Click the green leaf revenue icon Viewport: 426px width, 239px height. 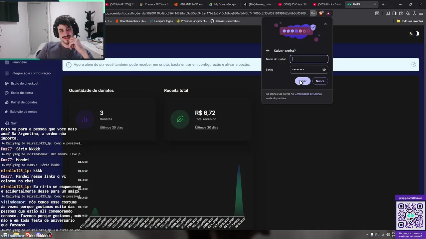pos(180,119)
